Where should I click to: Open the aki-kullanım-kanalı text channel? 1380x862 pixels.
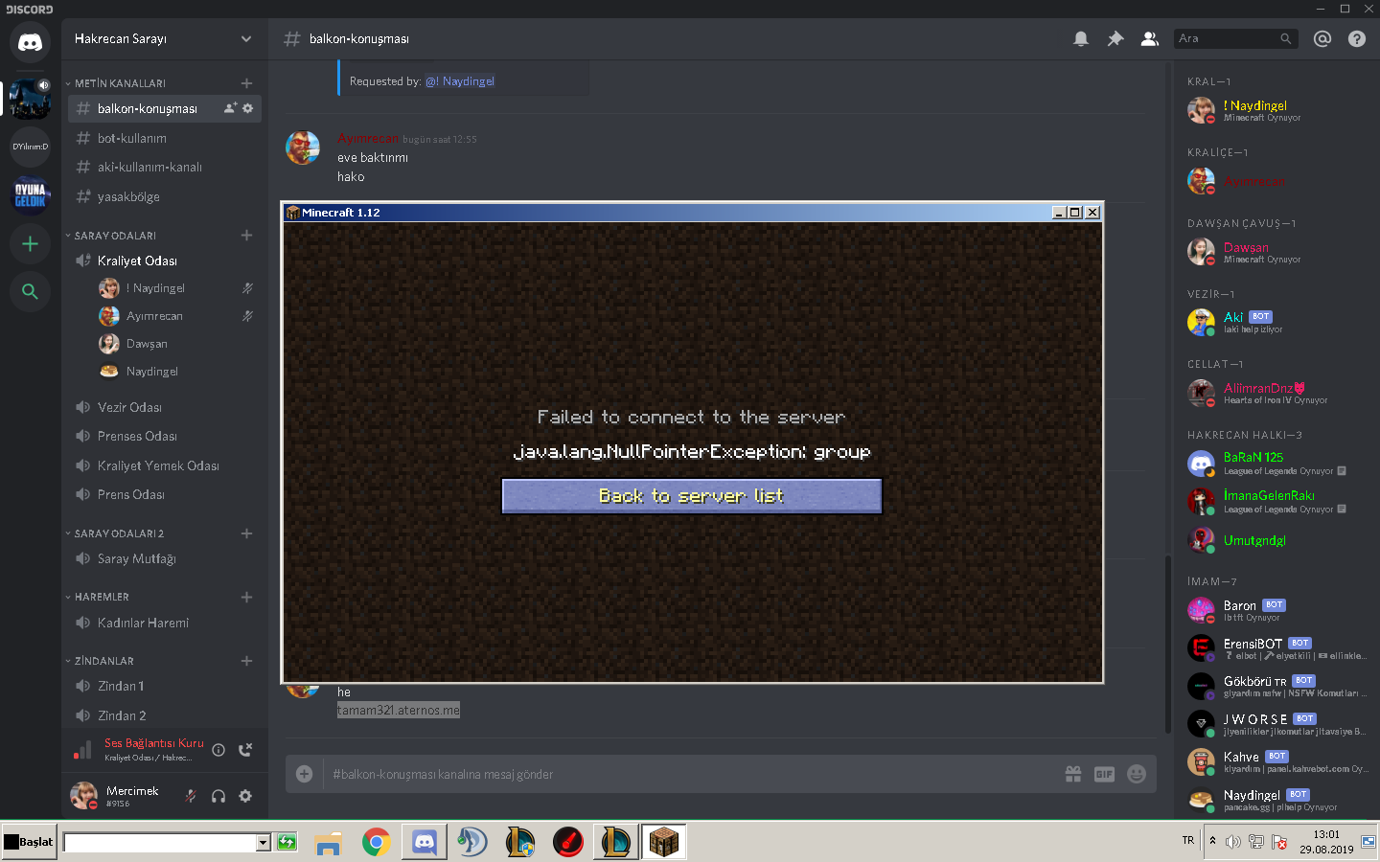165,168
